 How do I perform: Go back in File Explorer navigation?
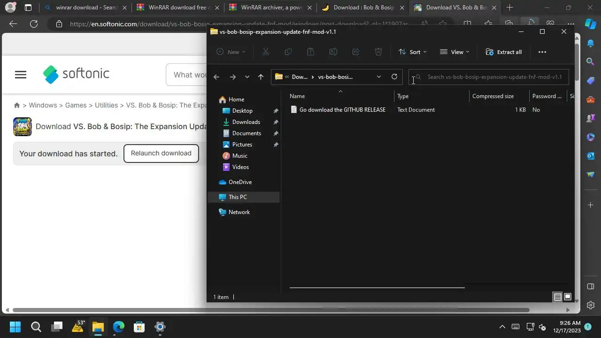(x=216, y=77)
